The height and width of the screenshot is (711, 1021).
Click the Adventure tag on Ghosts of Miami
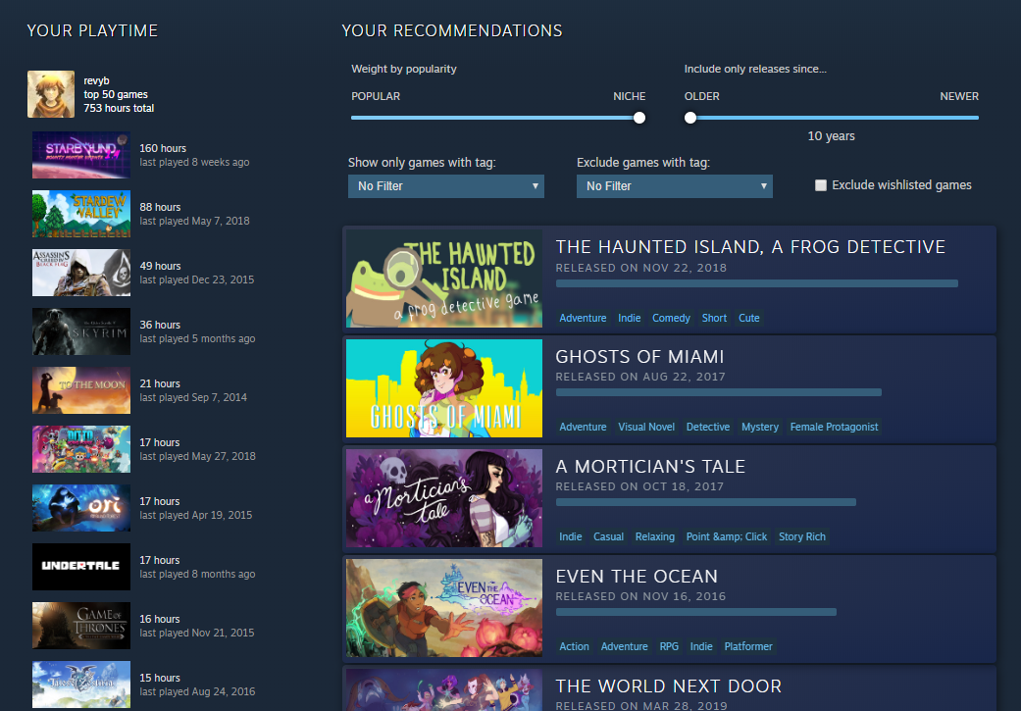583,427
